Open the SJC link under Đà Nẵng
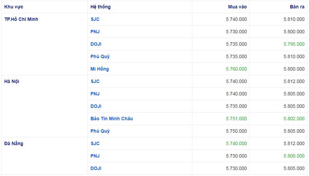The width and height of the screenshot is (309, 176). click(x=95, y=143)
